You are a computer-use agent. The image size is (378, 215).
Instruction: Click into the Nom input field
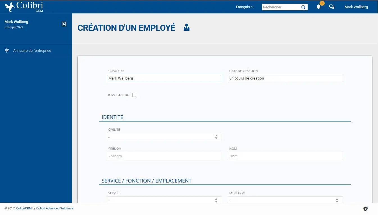[285, 156]
